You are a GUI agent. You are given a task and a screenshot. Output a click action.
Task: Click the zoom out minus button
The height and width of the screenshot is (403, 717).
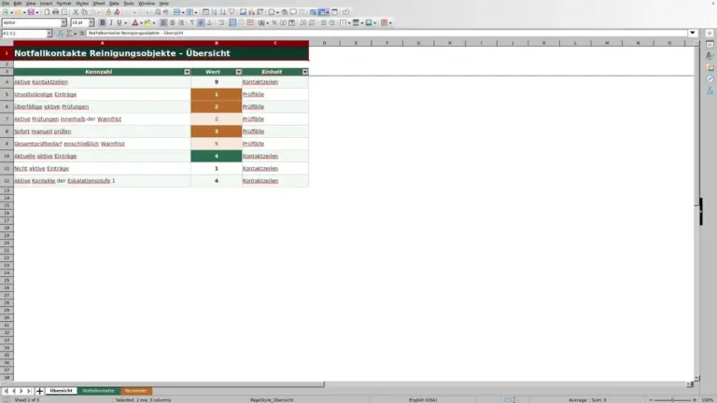(651, 400)
